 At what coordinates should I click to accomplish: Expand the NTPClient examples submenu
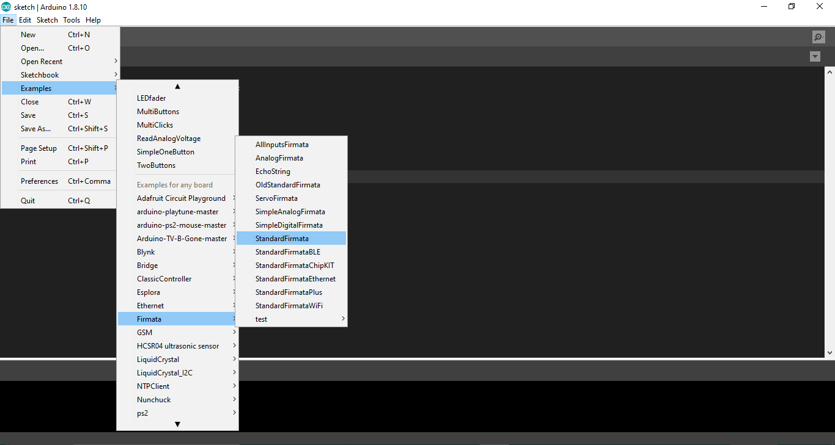pos(177,386)
